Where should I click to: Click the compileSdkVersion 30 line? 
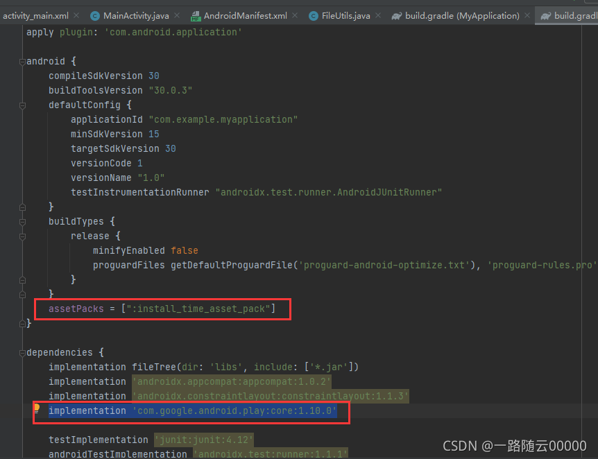pos(104,76)
